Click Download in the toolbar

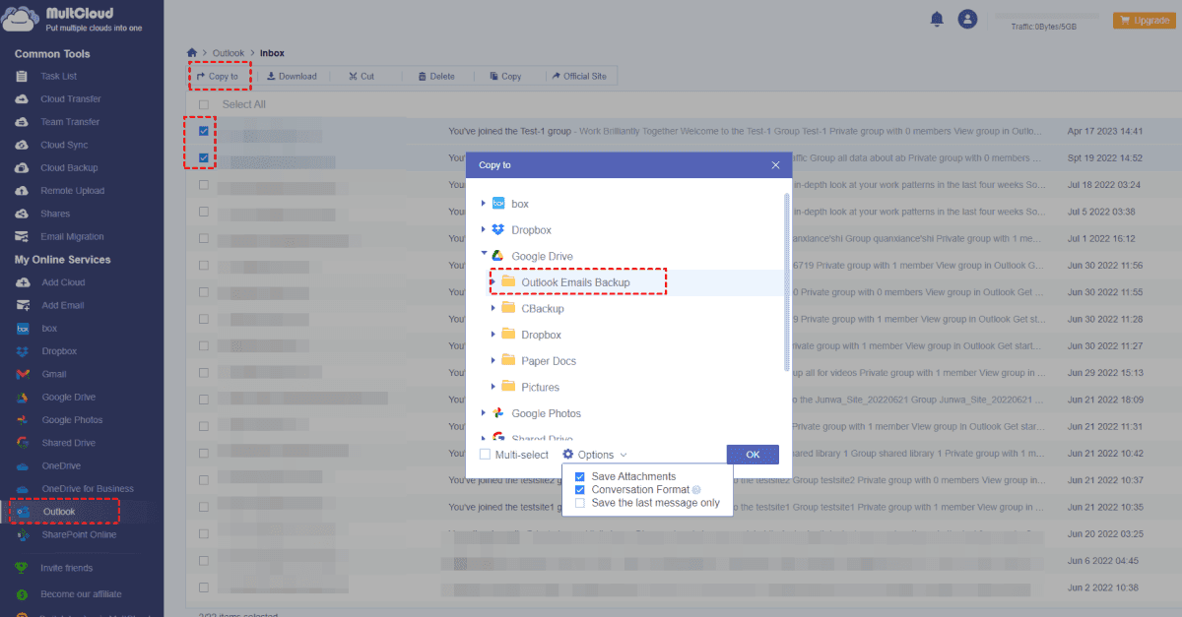(x=292, y=76)
